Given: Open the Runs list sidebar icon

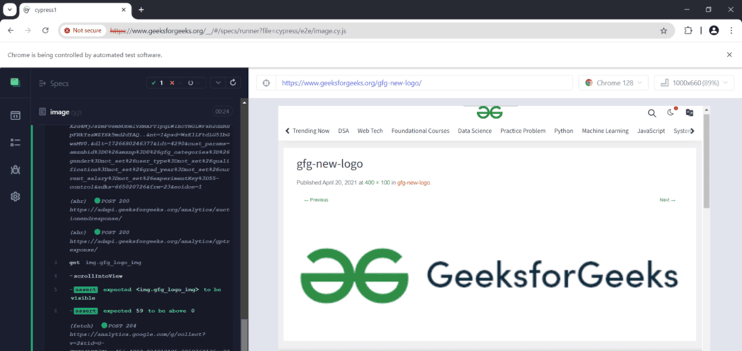Looking at the screenshot, I should (15, 143).
